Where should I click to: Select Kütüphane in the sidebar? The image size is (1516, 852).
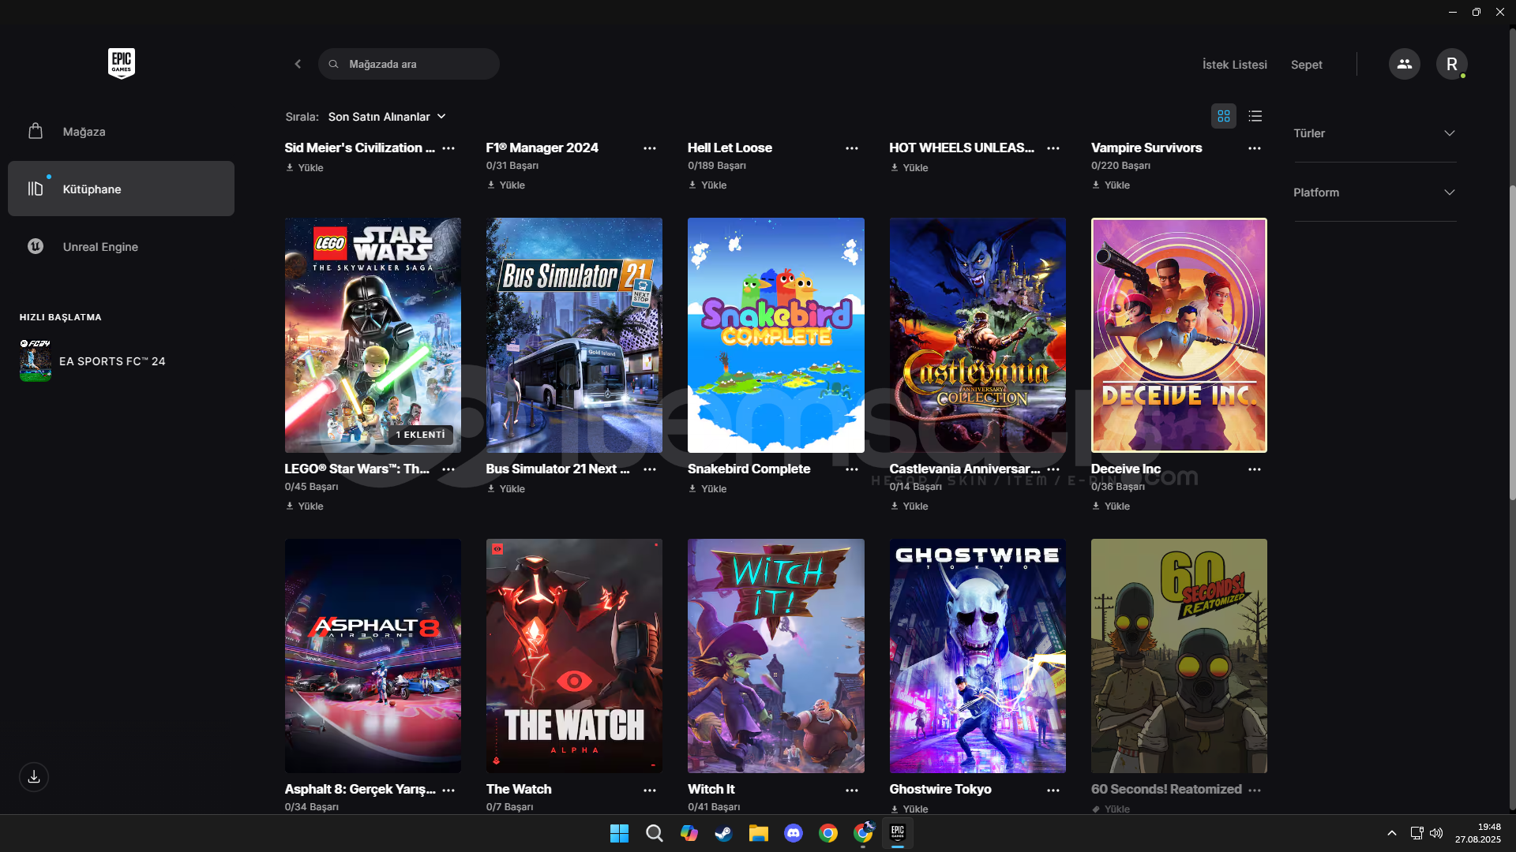point(121,189)
